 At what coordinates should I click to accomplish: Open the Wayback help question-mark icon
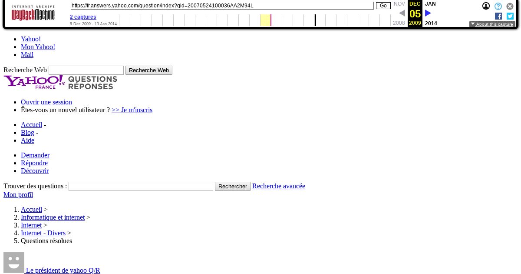click(498, 6)
